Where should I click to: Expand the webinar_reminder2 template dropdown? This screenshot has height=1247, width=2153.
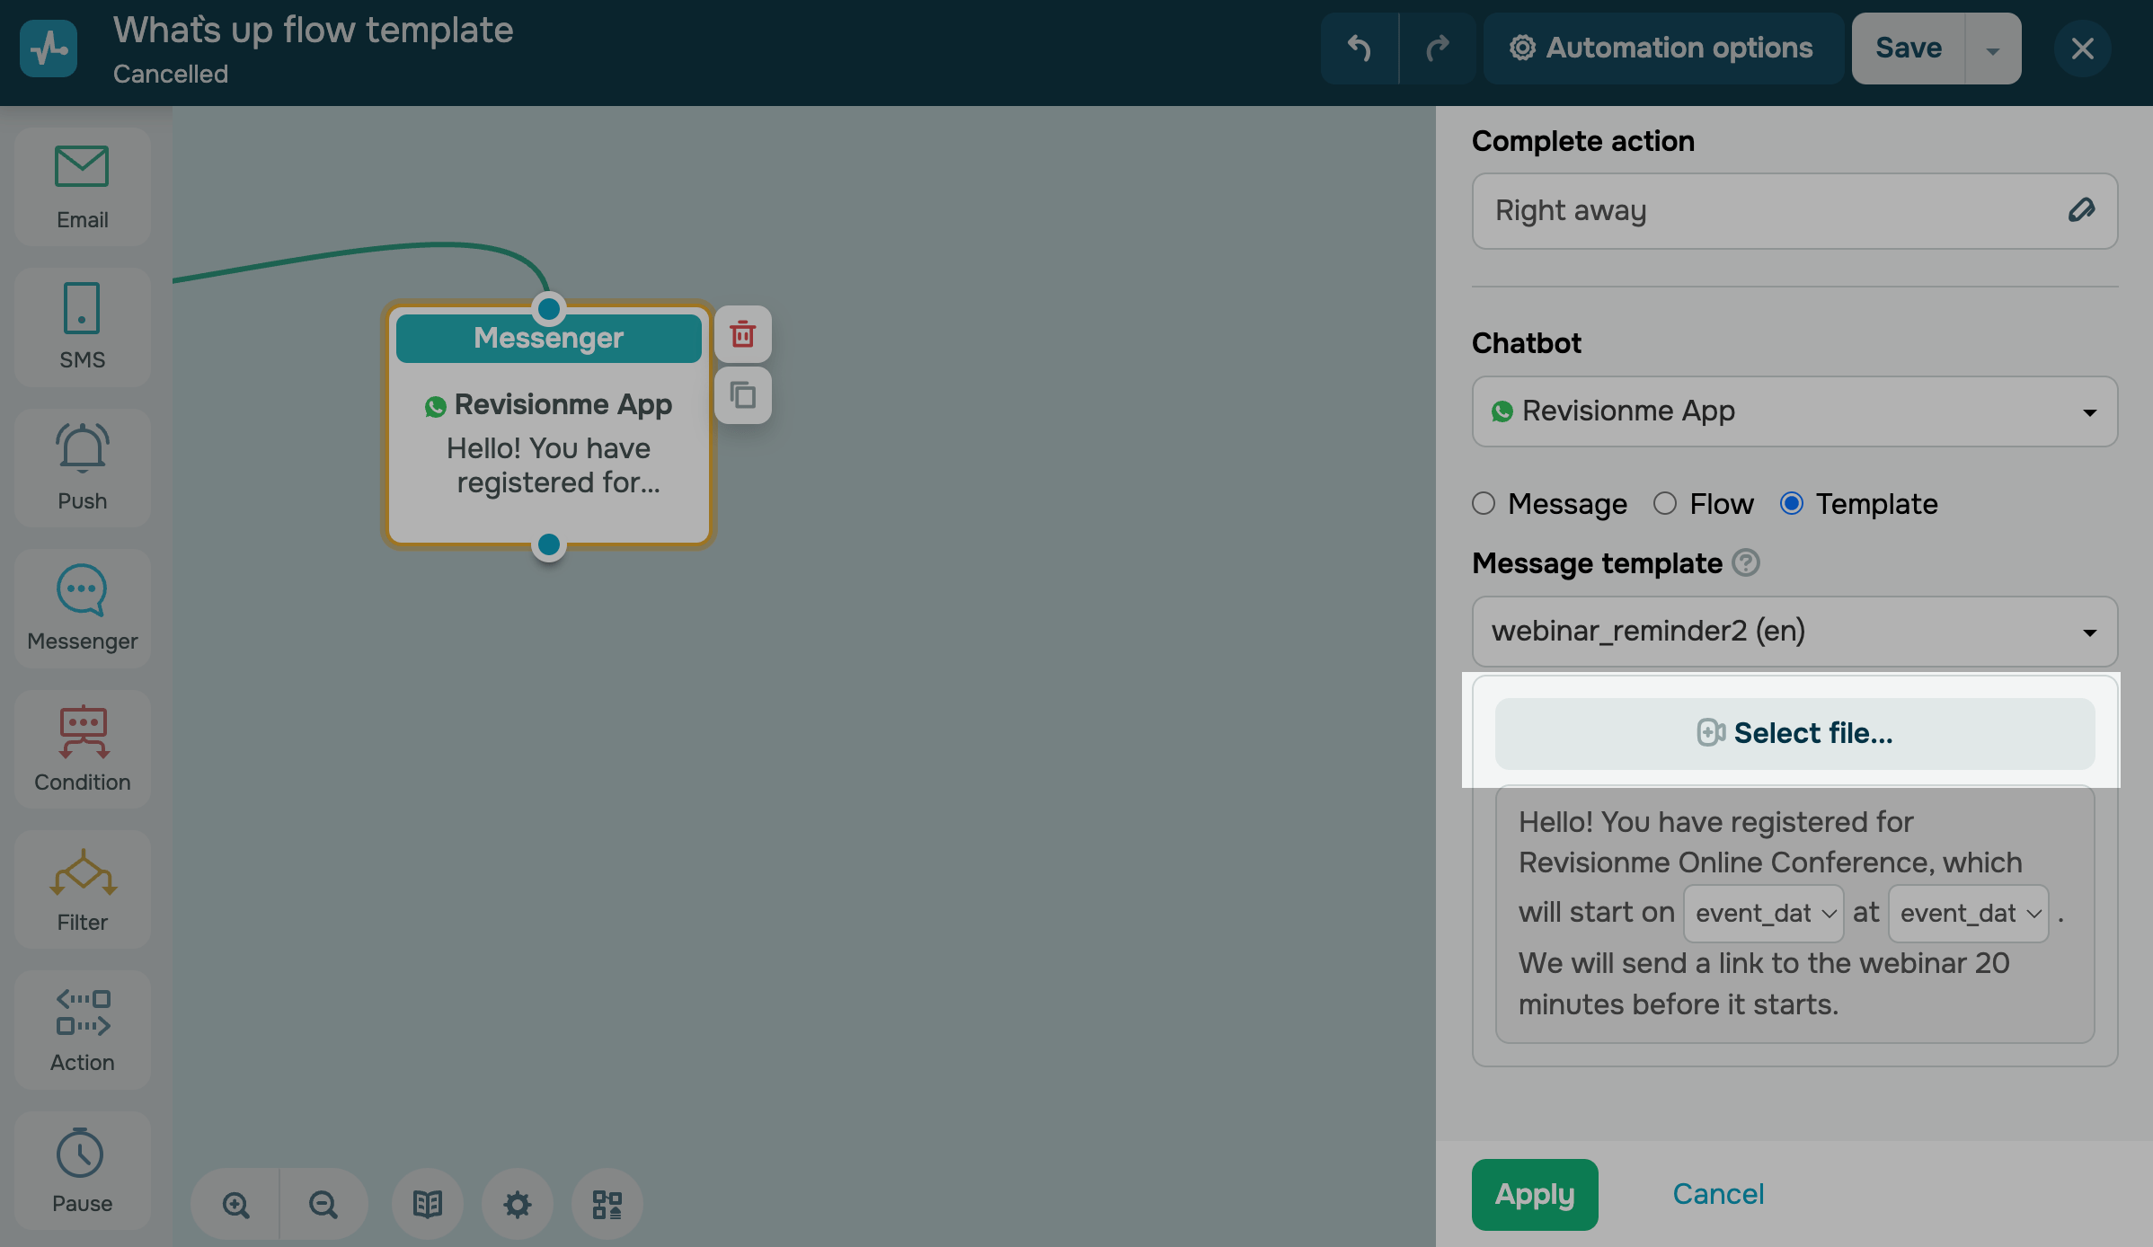click(1794, 632)
